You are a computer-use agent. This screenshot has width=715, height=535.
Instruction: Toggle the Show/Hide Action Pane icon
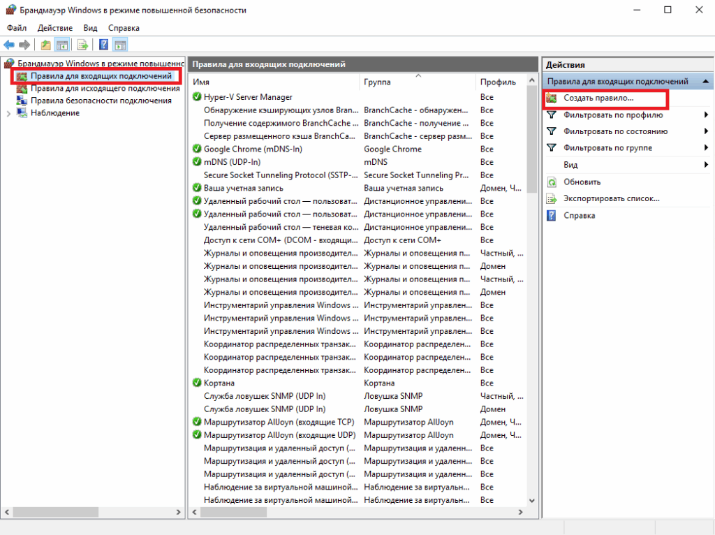120,45
